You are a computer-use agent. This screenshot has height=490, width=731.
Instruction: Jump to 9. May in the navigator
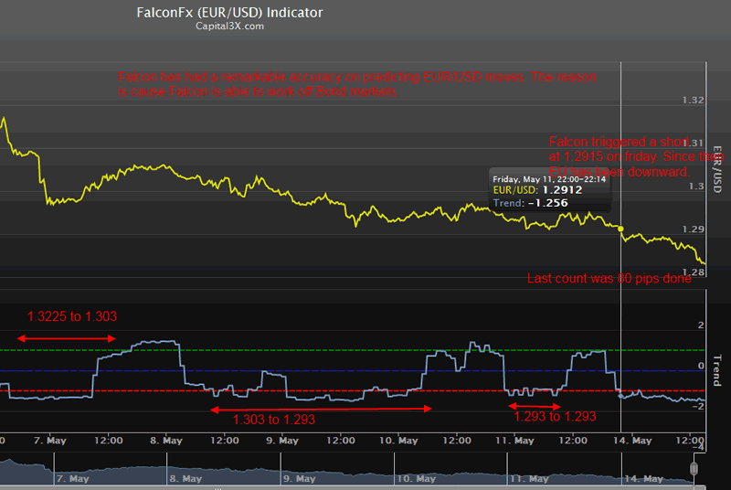[x=301, y=478]
